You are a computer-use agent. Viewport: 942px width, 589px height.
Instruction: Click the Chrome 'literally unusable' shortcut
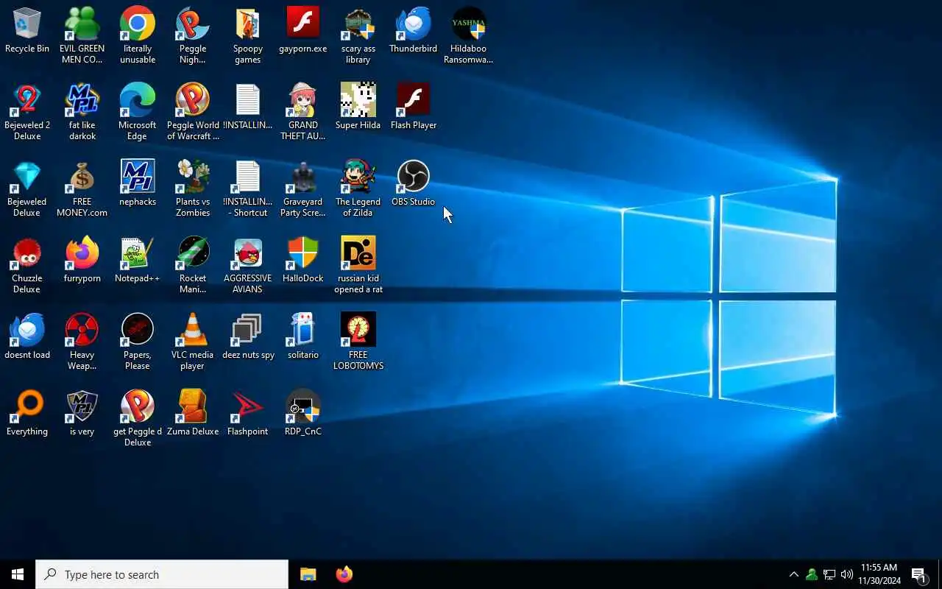138,35
